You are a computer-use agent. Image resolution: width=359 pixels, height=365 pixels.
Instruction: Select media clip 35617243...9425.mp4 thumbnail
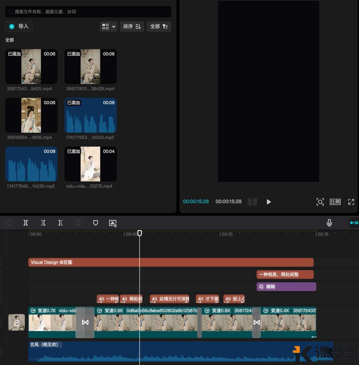click(x=31, y=66)
